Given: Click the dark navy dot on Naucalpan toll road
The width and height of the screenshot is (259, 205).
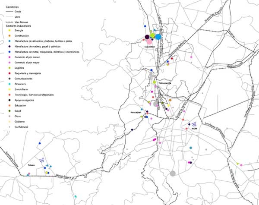Looking at the screenshot, I should 132,130.
